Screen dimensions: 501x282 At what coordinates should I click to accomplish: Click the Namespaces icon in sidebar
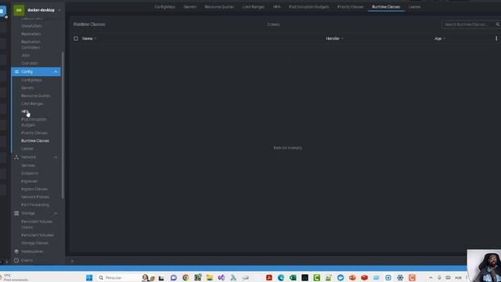pos(16,251)
